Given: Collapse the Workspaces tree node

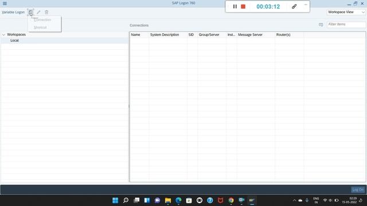Looking at the screenshot, I should coord(4,34).
